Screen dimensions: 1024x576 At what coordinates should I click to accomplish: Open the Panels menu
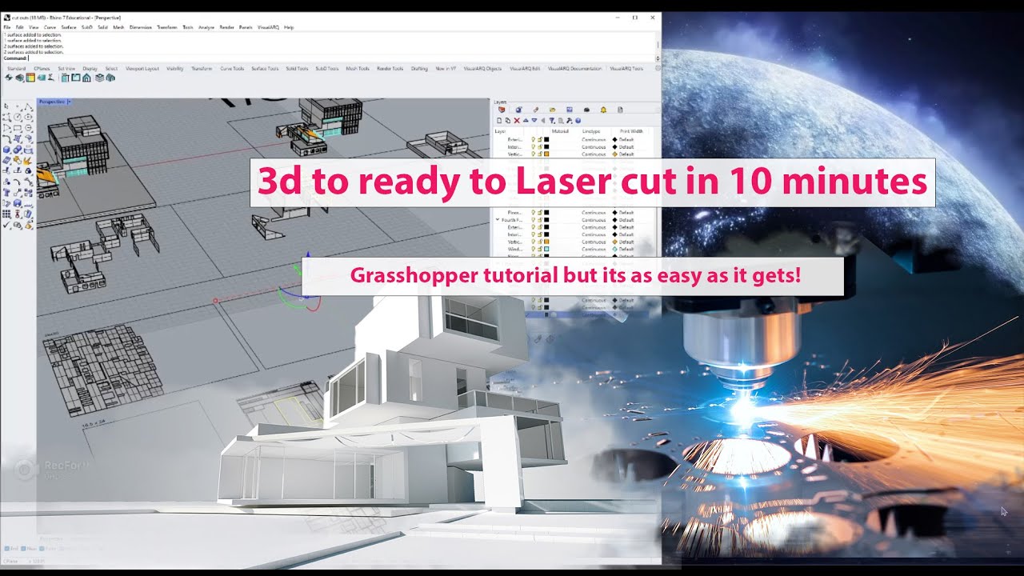pos(246,27)
